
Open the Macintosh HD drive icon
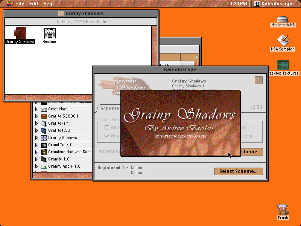283,19
